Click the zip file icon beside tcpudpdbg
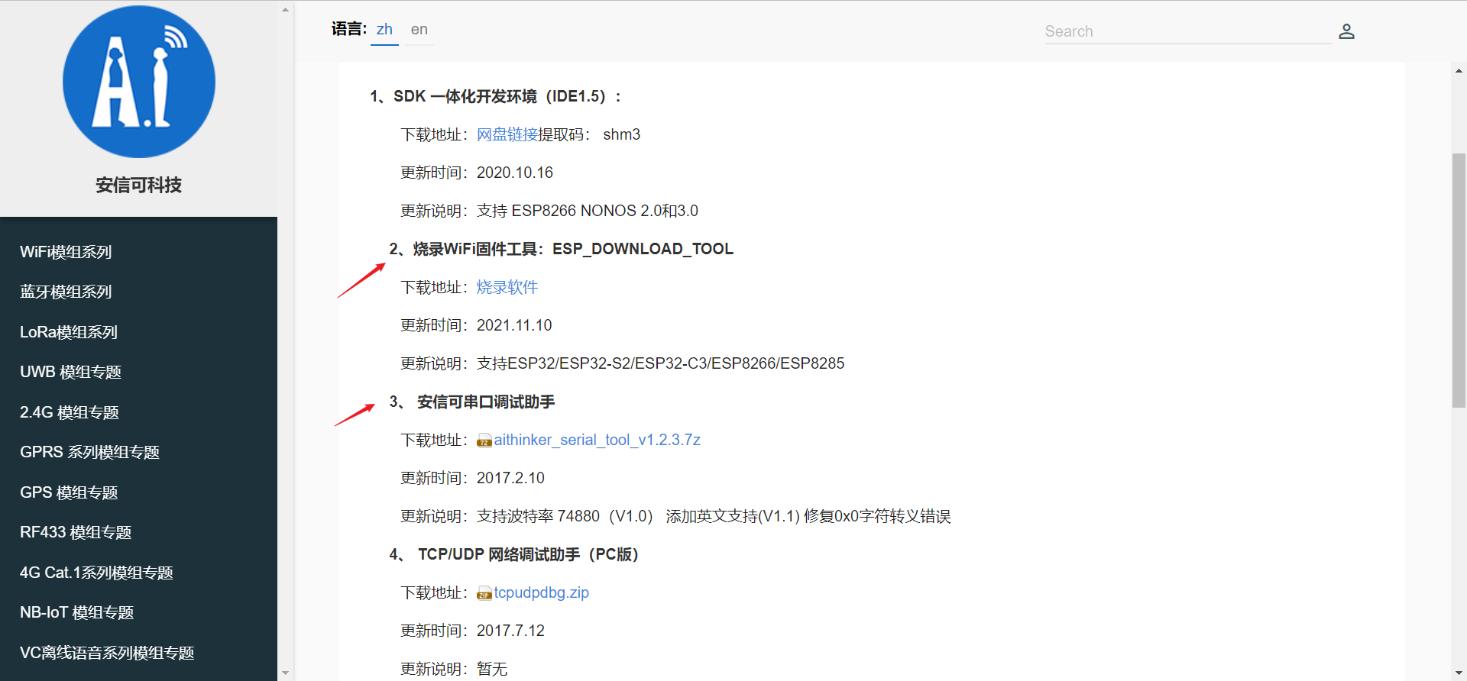Image resolution: width=1467 pixels, height=681 pixels. coord(484,593)
